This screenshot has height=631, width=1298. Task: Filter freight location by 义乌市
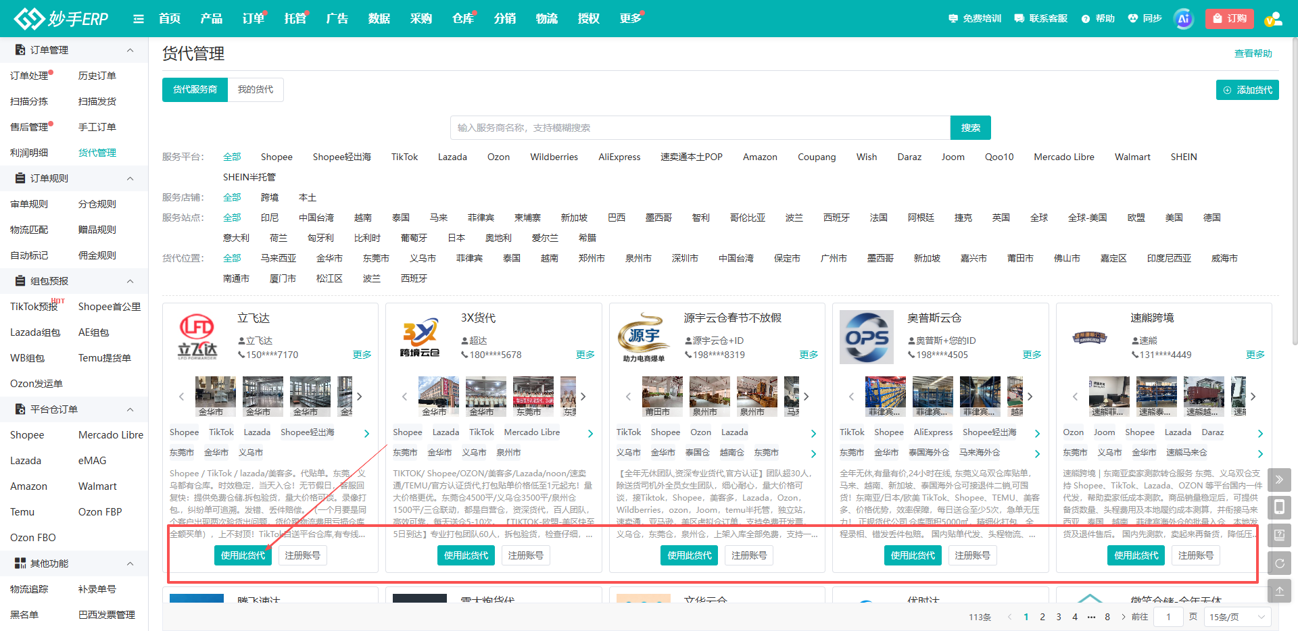pyautogui.click(x=423, y=258)
